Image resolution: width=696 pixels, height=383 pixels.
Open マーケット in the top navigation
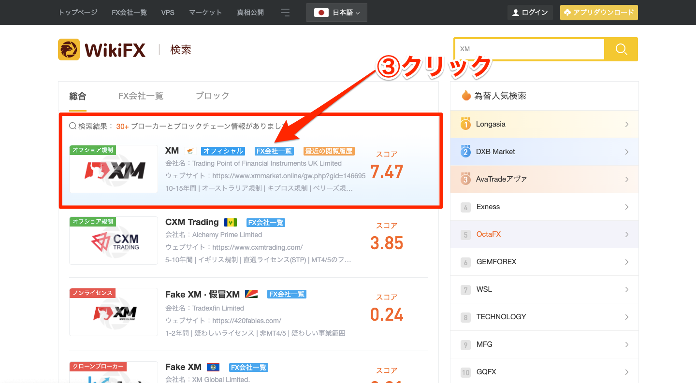pos(205,13)
